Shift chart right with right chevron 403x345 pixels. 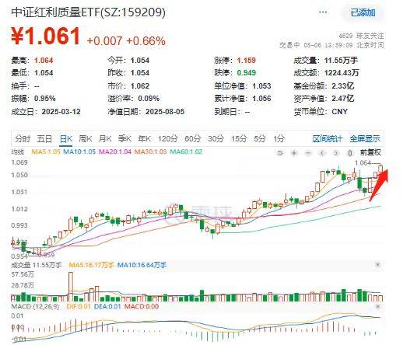[x=336, y=153]
